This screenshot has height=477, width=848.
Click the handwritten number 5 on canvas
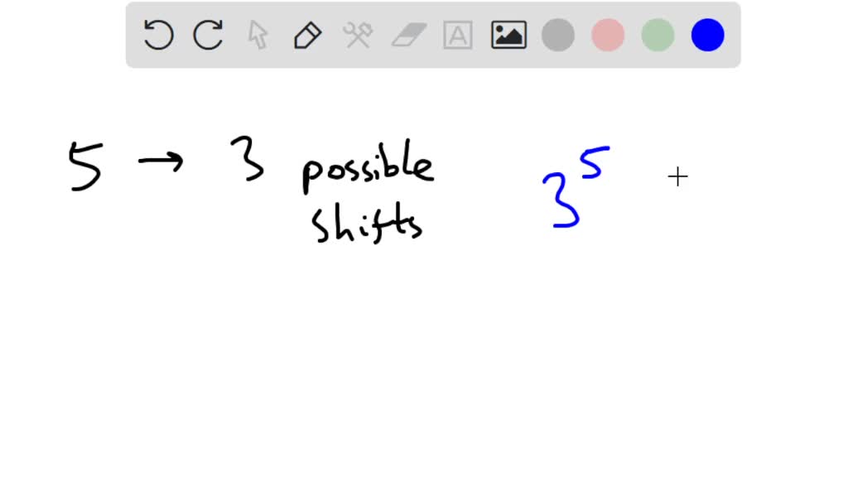[x=85, y=166]
